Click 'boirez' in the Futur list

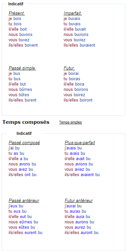click(x=80, y=95)
